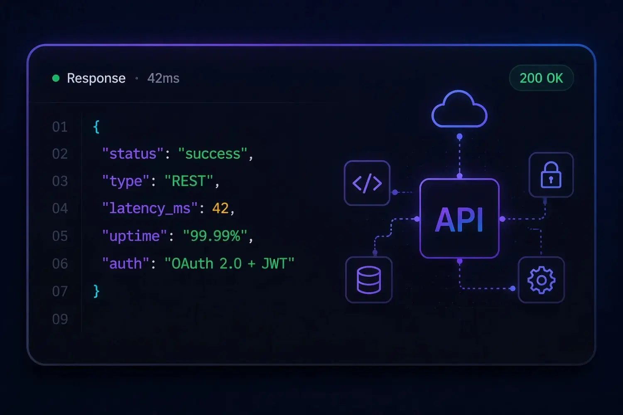
Task: Select the "OAuth 2.0 + JWT" value
Action: tap(230, 264)
